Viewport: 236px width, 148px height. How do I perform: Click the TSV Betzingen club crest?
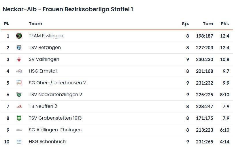tap(19, 48)
